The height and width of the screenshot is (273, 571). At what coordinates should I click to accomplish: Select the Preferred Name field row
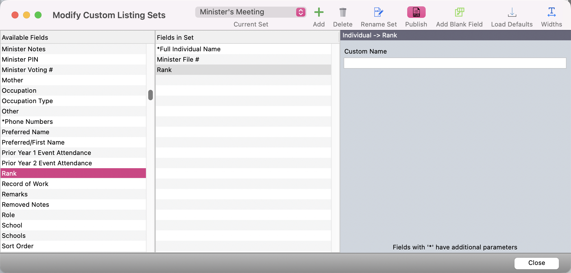(x=73, y=132)
